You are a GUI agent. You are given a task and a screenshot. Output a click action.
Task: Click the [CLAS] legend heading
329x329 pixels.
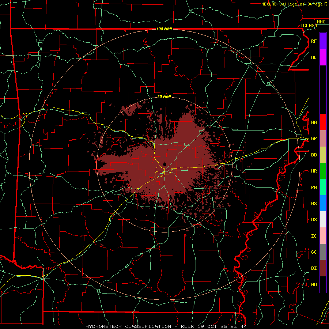coord(309,25)
